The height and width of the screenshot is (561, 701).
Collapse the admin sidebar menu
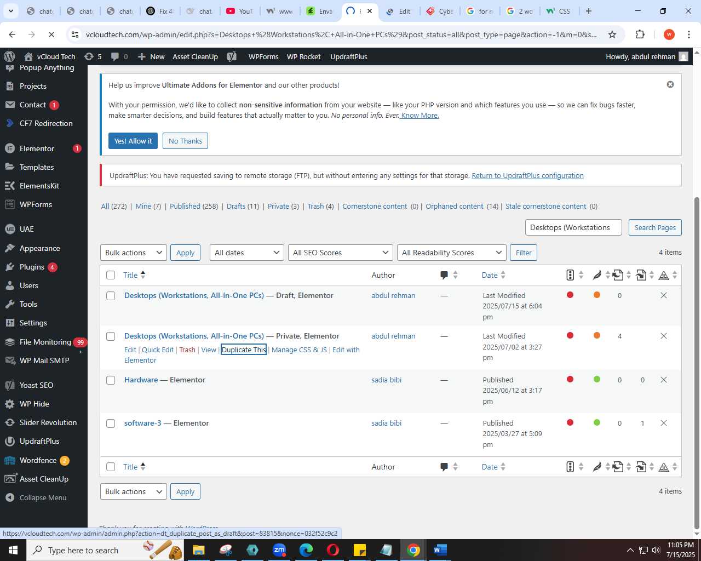[43, 497]
